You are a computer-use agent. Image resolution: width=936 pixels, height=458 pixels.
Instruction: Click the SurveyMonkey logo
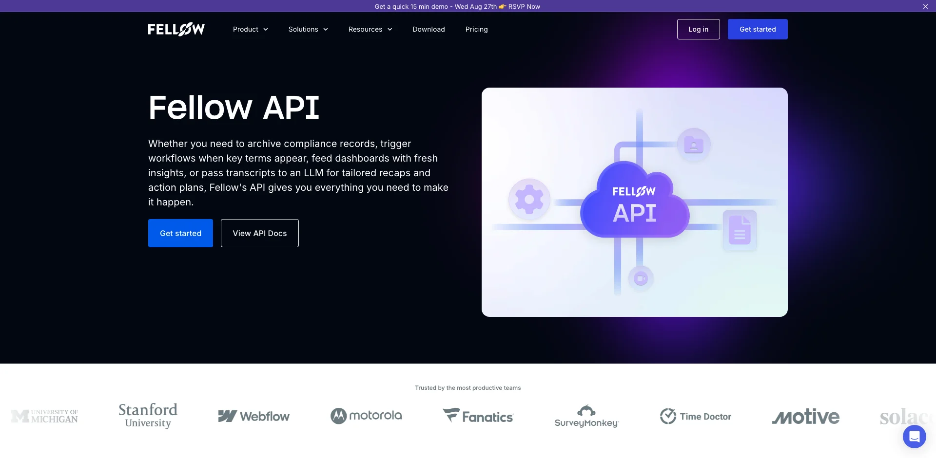coord(586,416)
